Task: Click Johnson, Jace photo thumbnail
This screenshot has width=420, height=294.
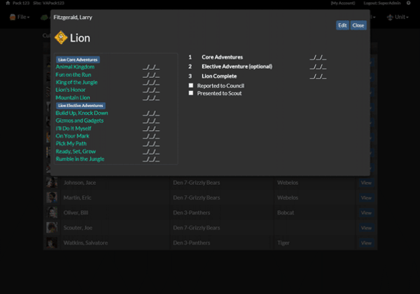Action: tap(52, 182)
